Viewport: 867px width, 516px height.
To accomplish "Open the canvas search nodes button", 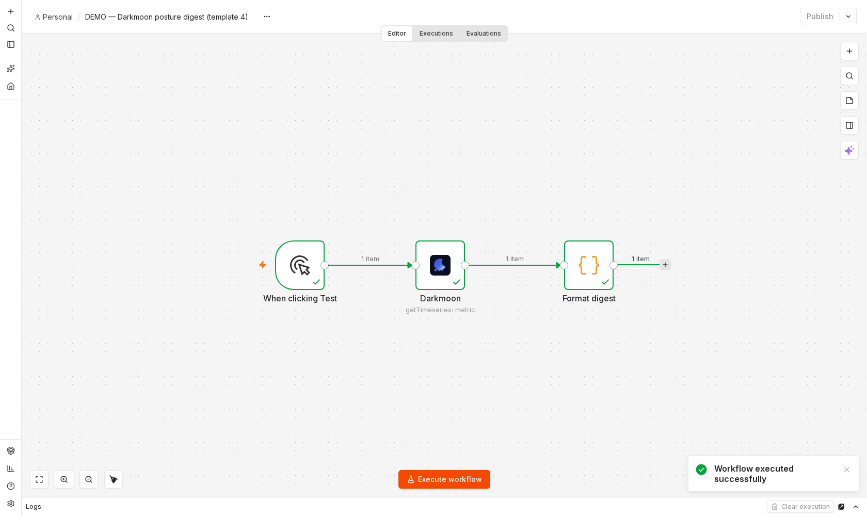I will point(849,76).
